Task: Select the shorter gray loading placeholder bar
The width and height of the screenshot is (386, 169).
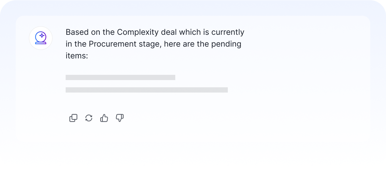Action: [x=120, y=77]
